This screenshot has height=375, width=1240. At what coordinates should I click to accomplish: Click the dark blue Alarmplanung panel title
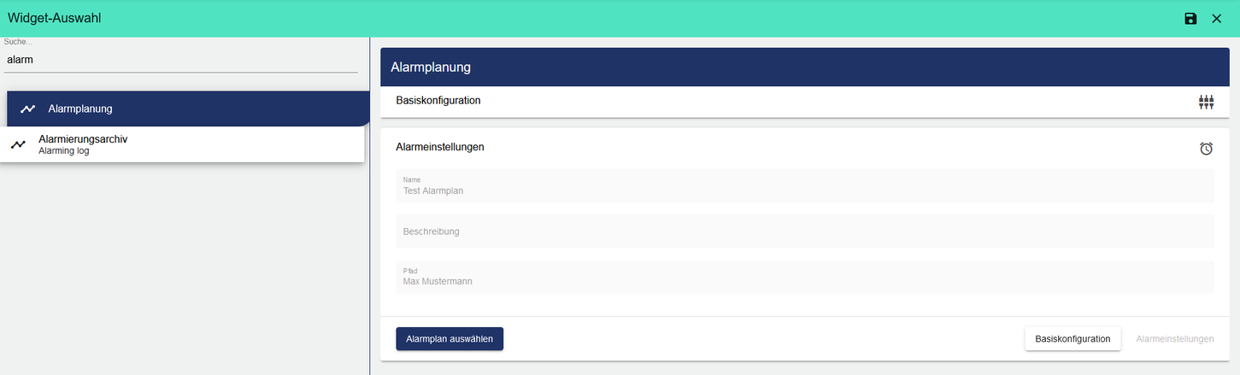point(431,67)
